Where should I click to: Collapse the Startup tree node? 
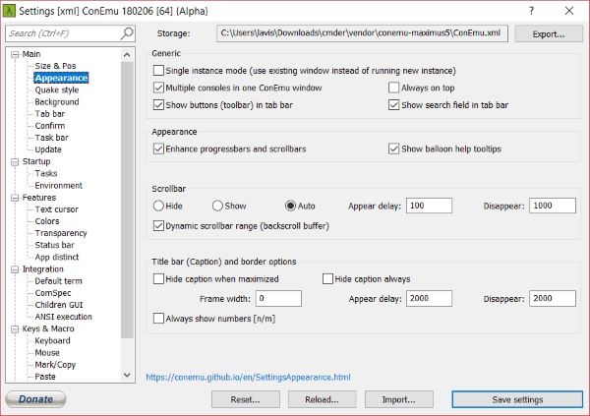pyautogui.click(x=15, y=162)
